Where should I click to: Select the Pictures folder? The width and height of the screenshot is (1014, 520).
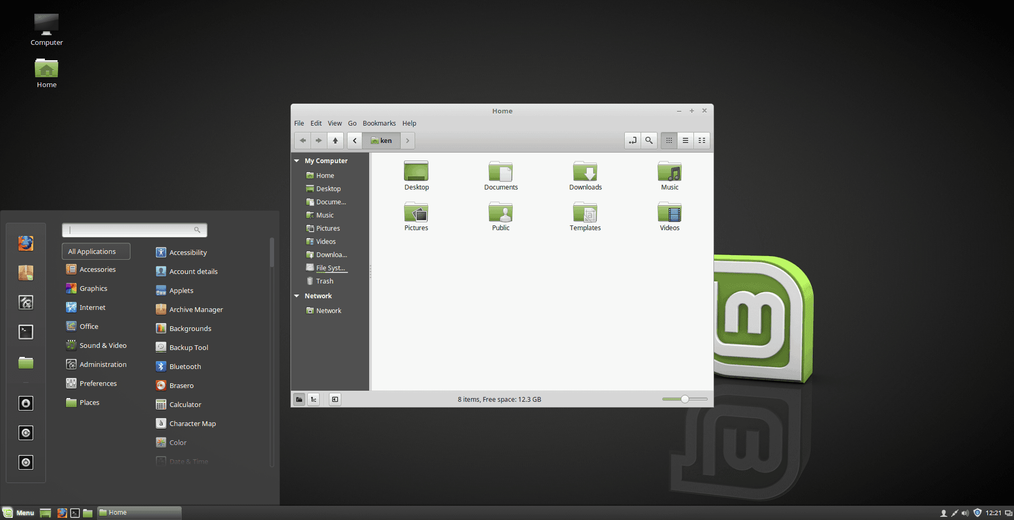[416, 216]
